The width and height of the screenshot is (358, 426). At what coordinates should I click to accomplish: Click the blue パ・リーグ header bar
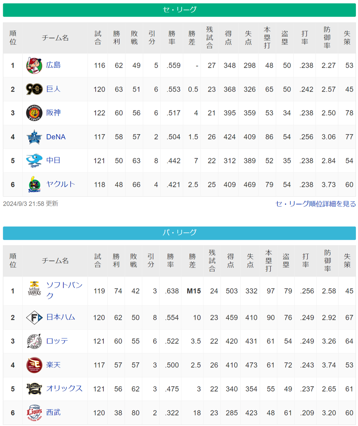tap(179, 233)
